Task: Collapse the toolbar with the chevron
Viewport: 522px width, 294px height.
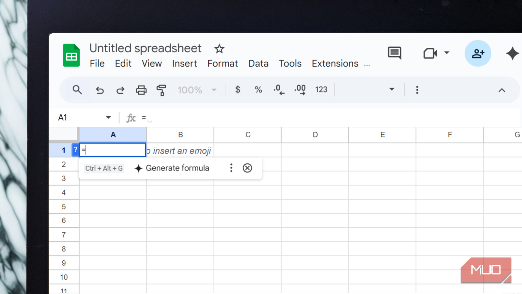Action: click(502, 90)
